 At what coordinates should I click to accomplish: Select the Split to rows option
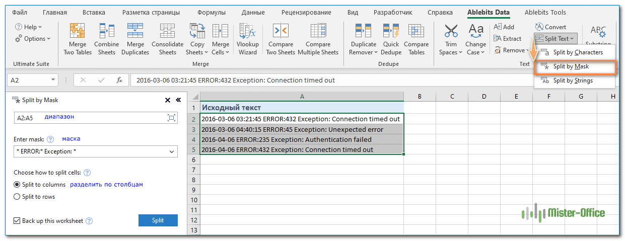click(17, 197)
